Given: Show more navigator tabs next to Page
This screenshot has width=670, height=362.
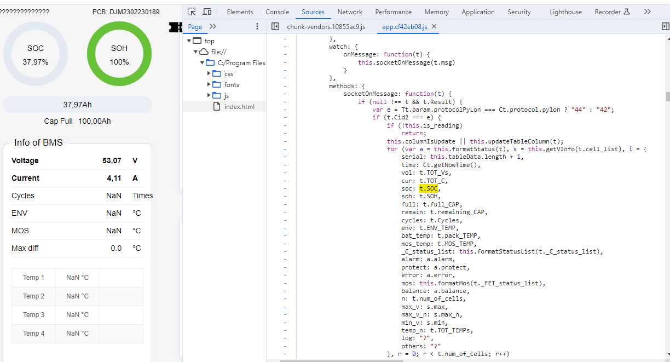Looking at the screenshot, I should pyautogui.click(x=213, y=26).
